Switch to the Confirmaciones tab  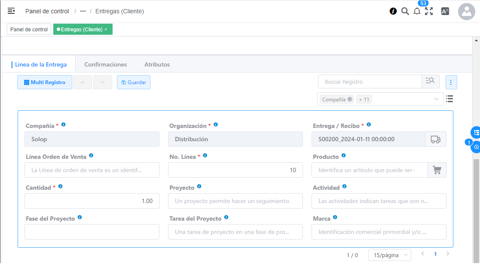point(105,64)
